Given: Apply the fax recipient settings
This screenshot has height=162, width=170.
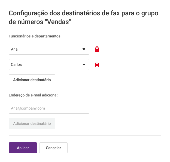Looking at the screenshot, I should click(x=23, y=148).
